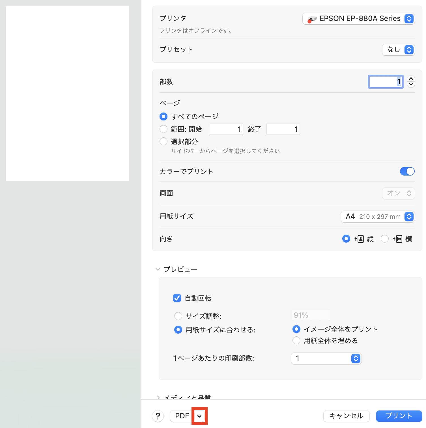Screen dimensions: 426x428
Task: Click the help question mark icon
Action: tap(158, 416)
